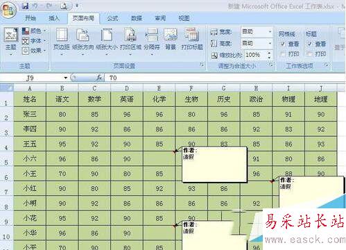Select the 历史 header cell

[224, 99]
